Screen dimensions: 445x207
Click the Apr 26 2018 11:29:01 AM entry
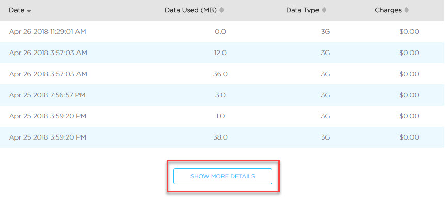[47, 32]
